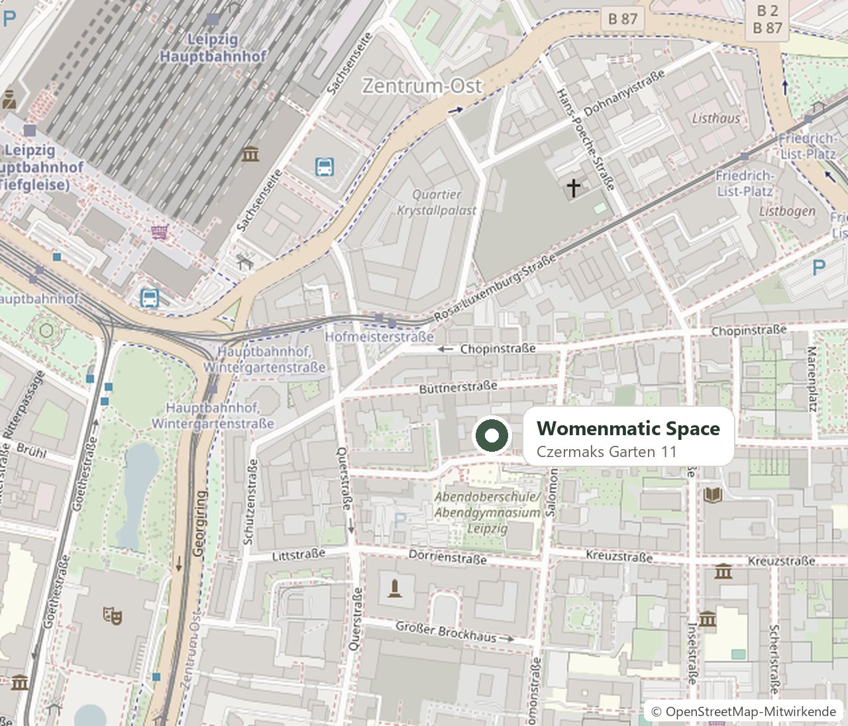The height and width of the screenshot is (726, 848).
Task: Click the bus station icon near Sachsenseite
Action: 325,167
